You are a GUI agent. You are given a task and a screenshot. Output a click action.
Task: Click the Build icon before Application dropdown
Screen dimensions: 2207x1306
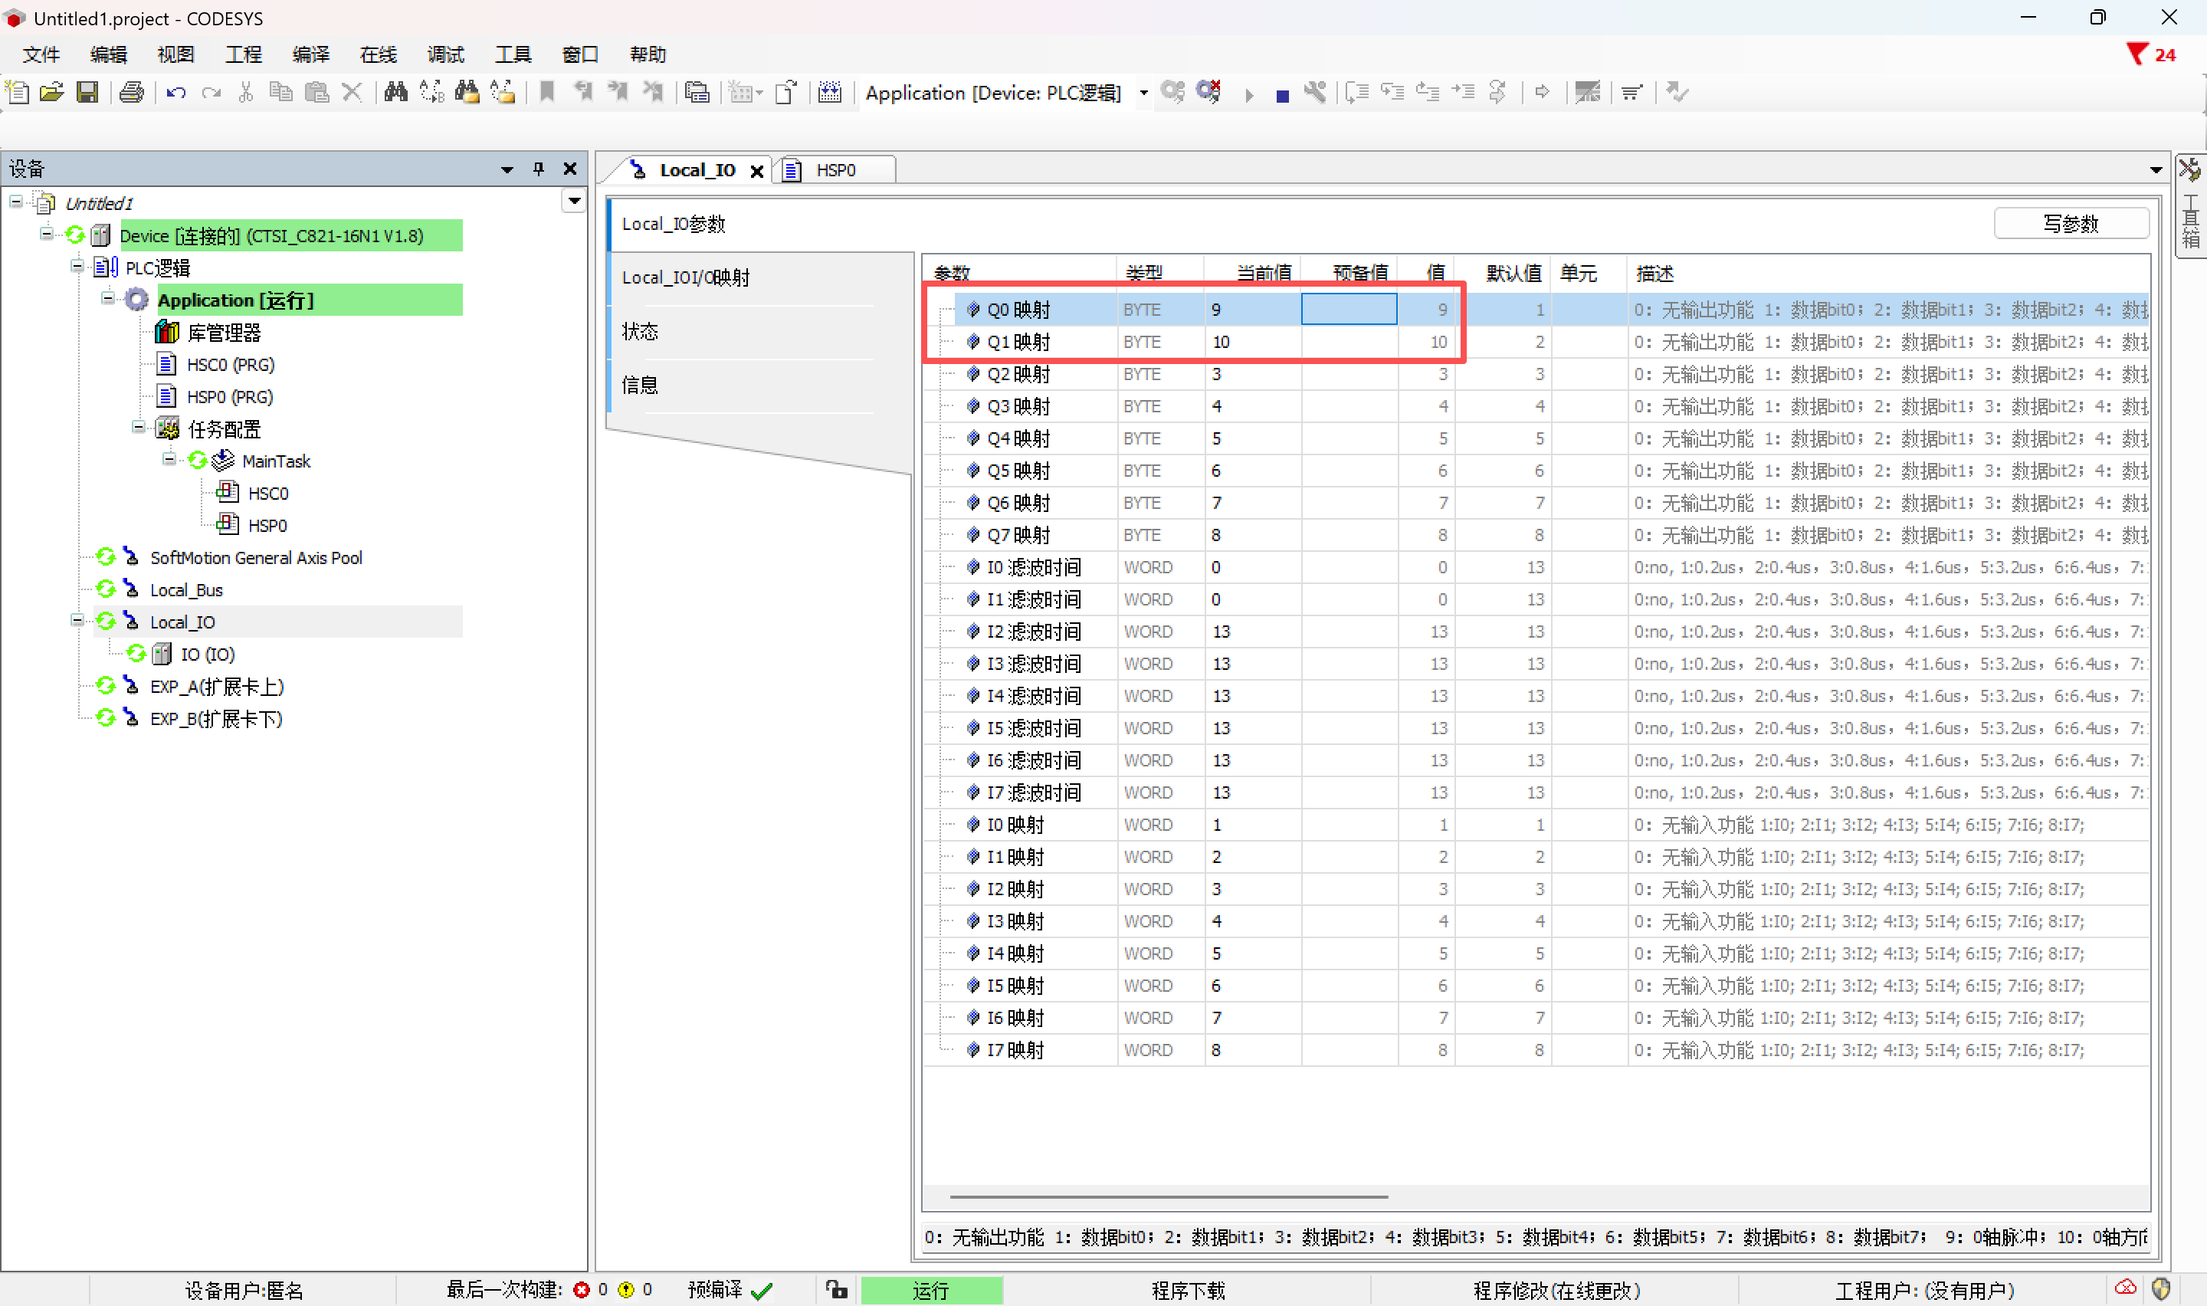[x=829, y=93]
